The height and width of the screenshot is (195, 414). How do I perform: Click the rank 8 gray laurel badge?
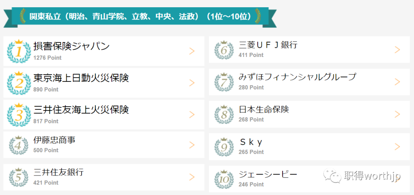[224, 114]
